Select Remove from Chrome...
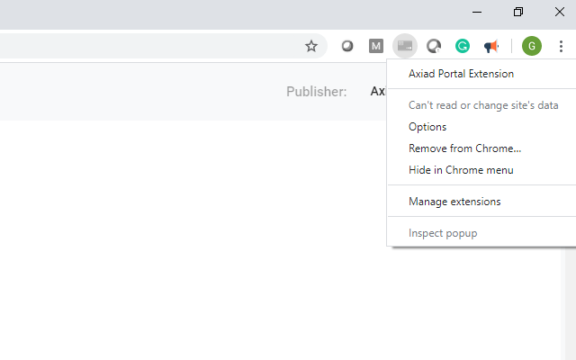Screen dimensions: 576x360 481,148
